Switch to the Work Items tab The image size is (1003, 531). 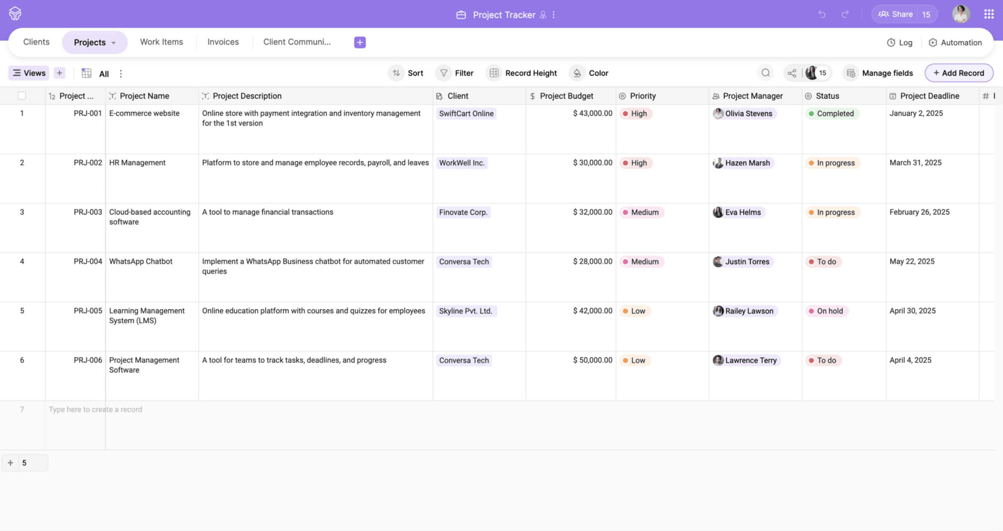point(161,42)
